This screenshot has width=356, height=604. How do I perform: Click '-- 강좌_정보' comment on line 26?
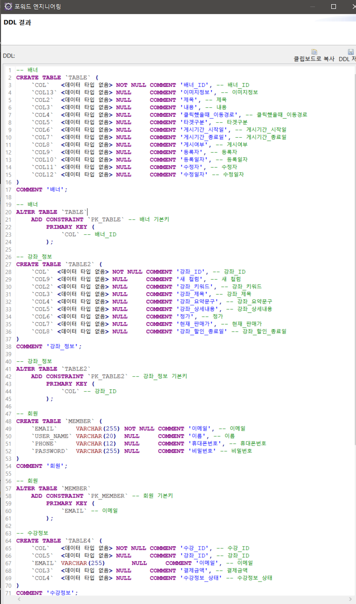click(35, 257)
